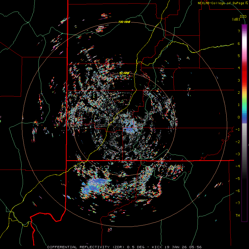249x249 pixels.
Task: Click the TH threshold label on color scale
Action: coord(238,216)
